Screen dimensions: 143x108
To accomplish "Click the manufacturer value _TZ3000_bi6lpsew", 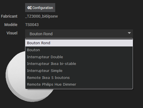I will [x=42, y=16].
